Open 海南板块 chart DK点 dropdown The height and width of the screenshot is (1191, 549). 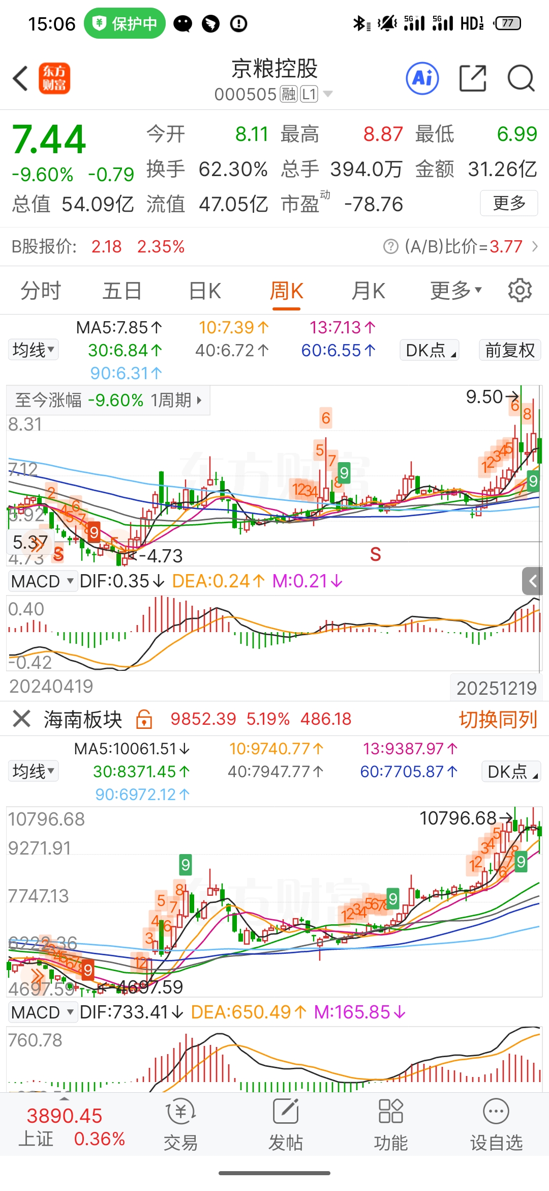tap(511, 772)
